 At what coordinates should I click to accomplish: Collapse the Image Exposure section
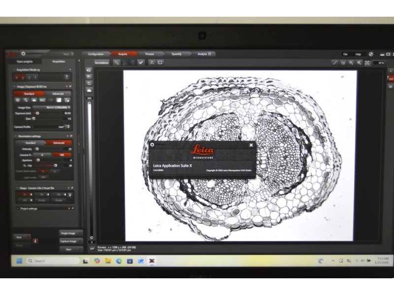pyautogui.click(x=14, y=87)
